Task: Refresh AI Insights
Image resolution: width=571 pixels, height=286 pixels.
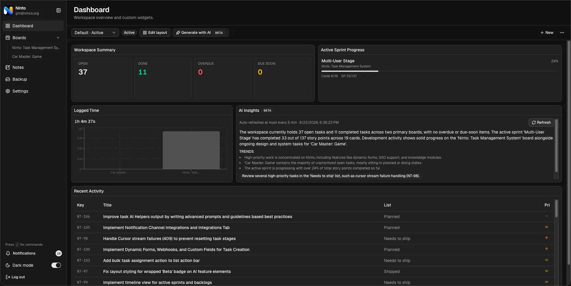Action: [x=541, y=123]
